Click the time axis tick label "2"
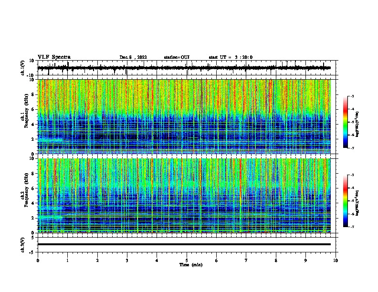Image resolution: width=378 pixels, height=292 pixels. [97, 261]
